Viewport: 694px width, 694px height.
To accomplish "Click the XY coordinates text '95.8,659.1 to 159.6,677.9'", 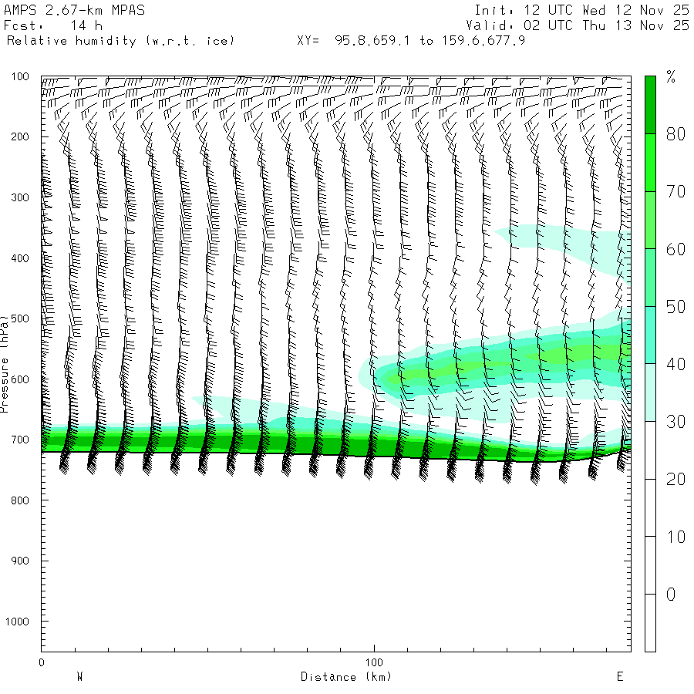I will [430, 41].
